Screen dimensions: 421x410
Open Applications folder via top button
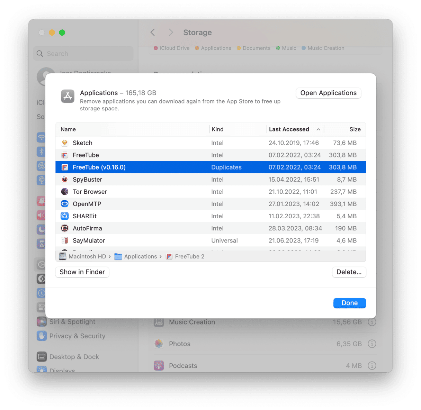(328, 93)
